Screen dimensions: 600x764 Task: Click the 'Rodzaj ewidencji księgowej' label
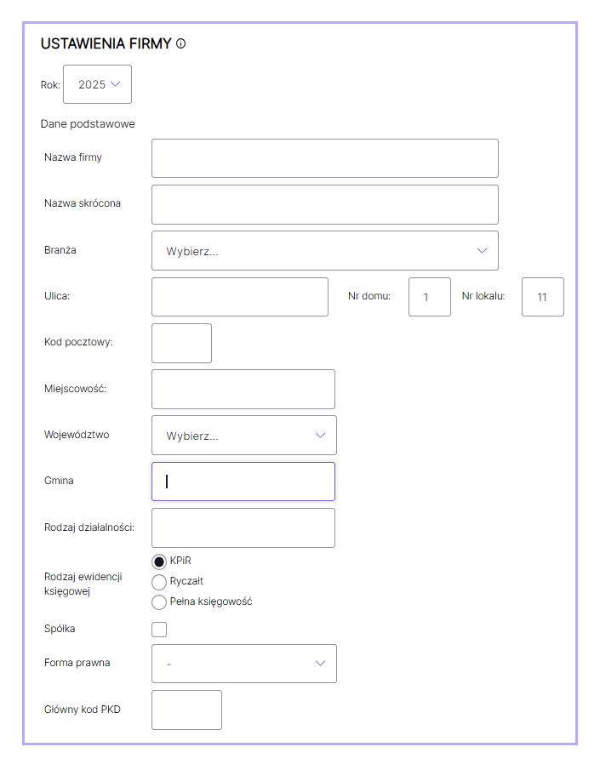pyautogui.click(x=83, y=584)
